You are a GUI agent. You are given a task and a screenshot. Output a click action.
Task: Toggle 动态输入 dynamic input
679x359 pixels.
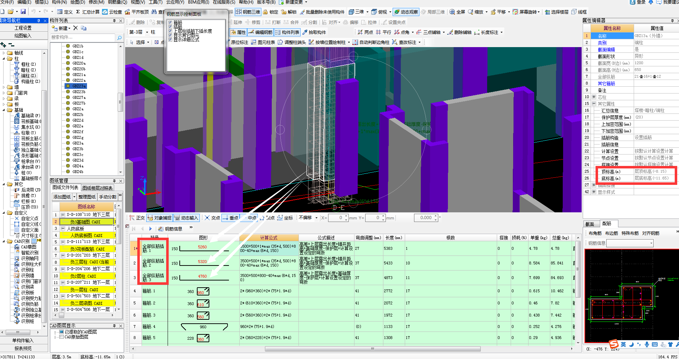tap(186, 218)
